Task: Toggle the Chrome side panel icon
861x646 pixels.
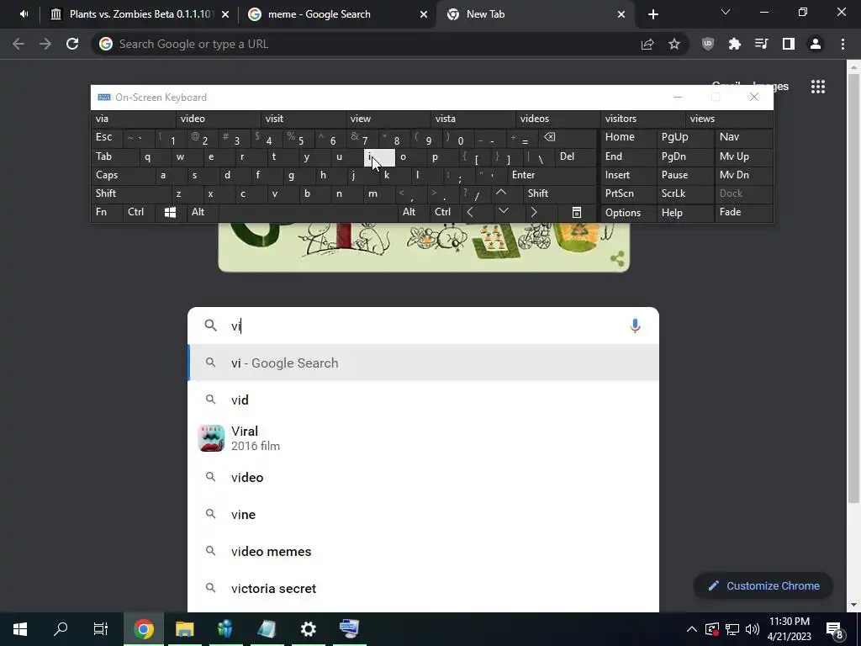Action: pyautogui.click(x=789, y=44)
